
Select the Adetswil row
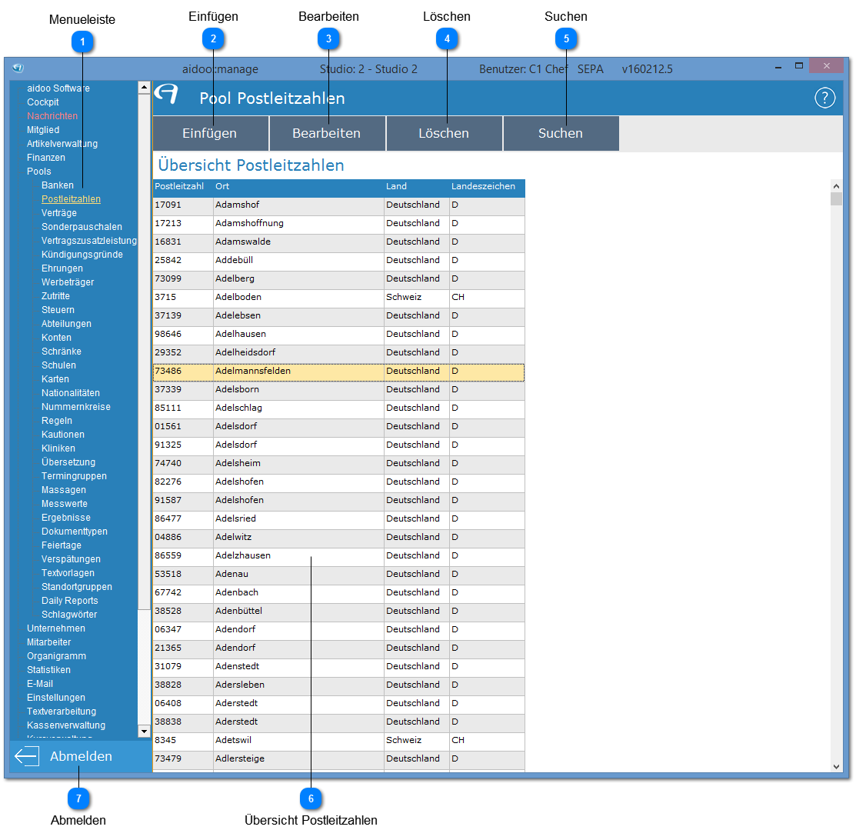(x=339, y=741)
